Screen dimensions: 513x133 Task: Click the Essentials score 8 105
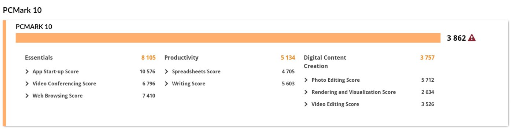tap(148, 58)
